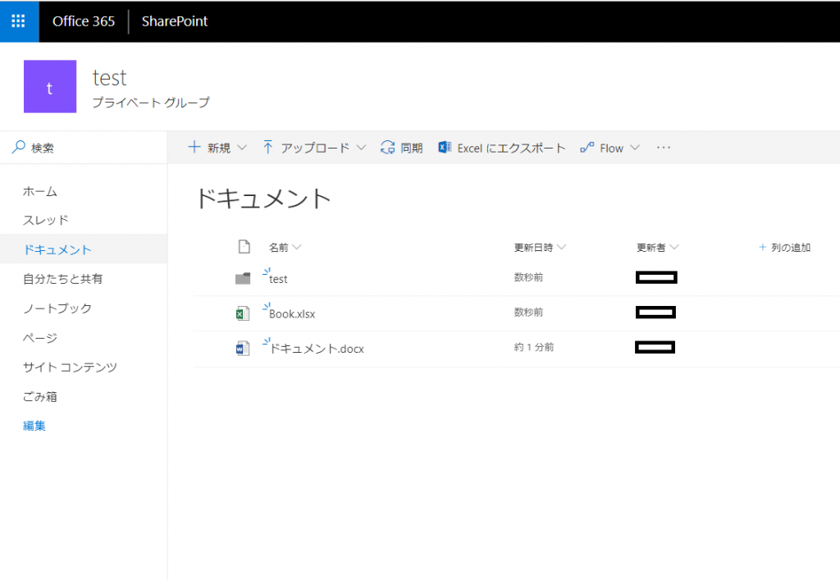Click the 編集 link under navigation
This screenshot has width=840, height=580.
(34, 426)
